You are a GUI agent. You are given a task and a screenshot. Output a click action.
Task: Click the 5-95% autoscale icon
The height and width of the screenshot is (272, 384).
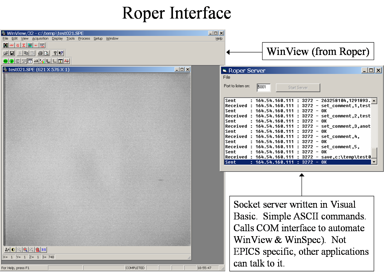pyautogui.click(x=7, y=250)
